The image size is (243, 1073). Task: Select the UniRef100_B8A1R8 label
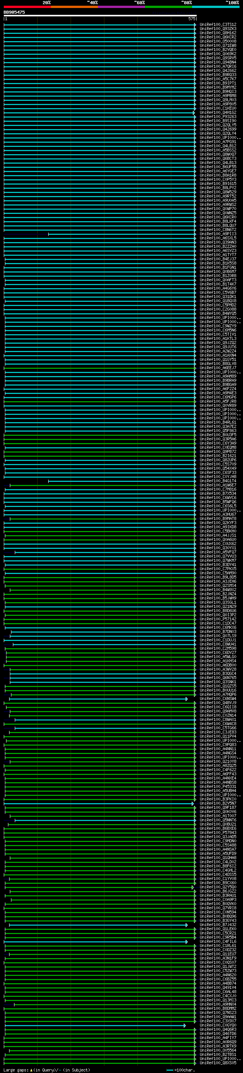pyautogui.click(x=218, y=175)
